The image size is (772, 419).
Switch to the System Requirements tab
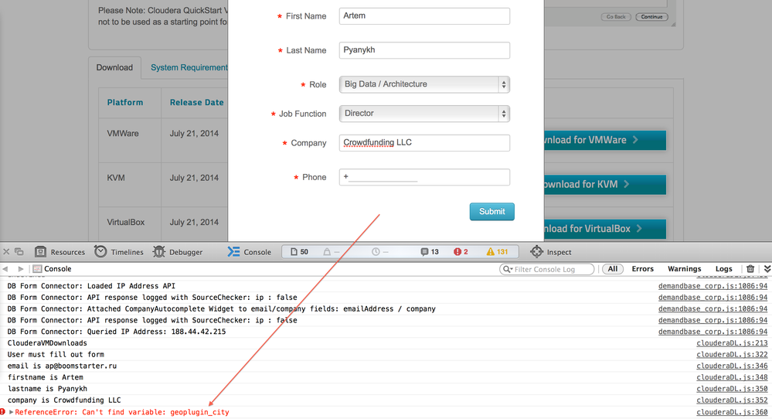coord(189,67)
